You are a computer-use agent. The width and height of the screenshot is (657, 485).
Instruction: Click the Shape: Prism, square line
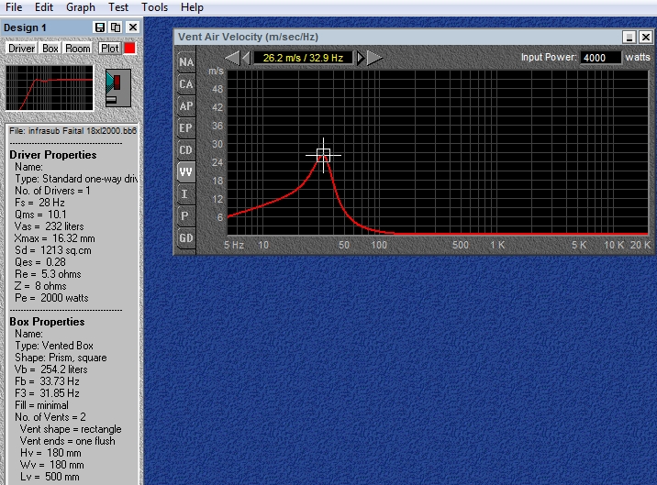61,358
